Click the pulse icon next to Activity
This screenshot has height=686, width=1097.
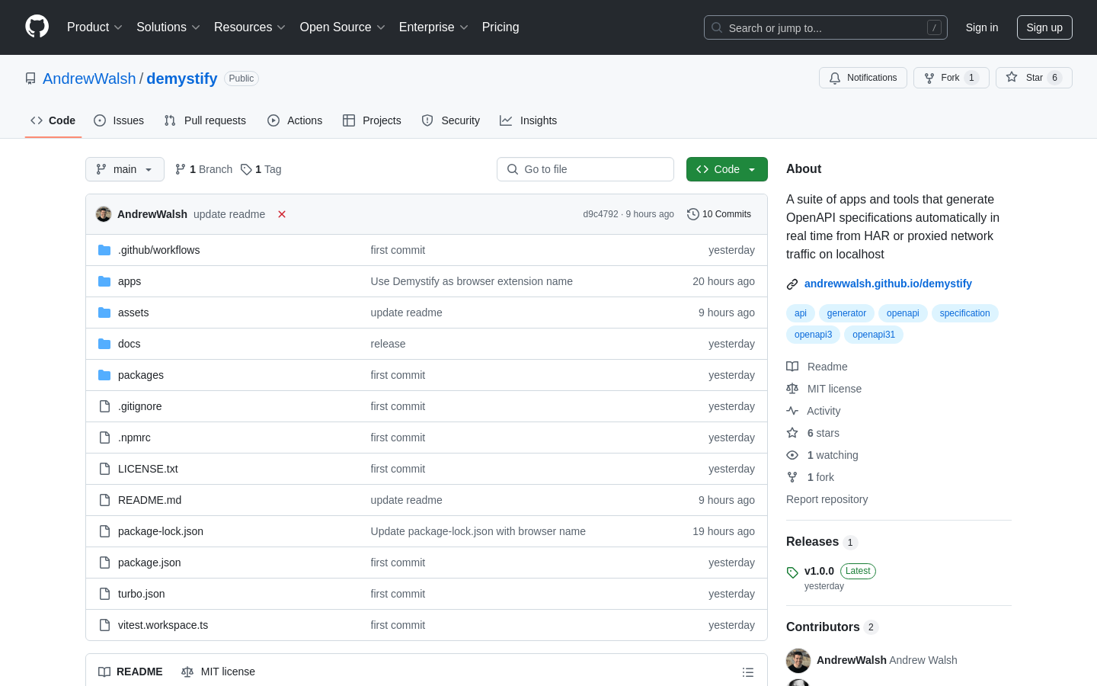click(x=792, y=411)
